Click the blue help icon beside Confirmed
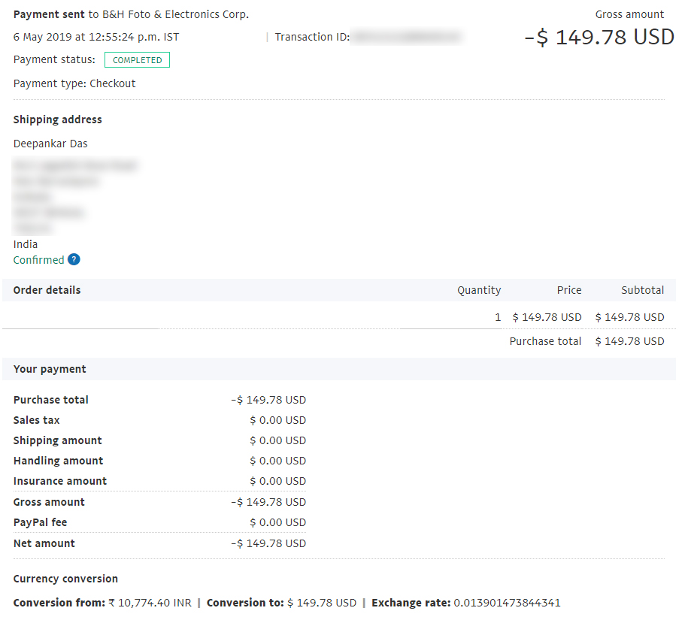The height and width of the screenshot is (620, 685). 74,260
